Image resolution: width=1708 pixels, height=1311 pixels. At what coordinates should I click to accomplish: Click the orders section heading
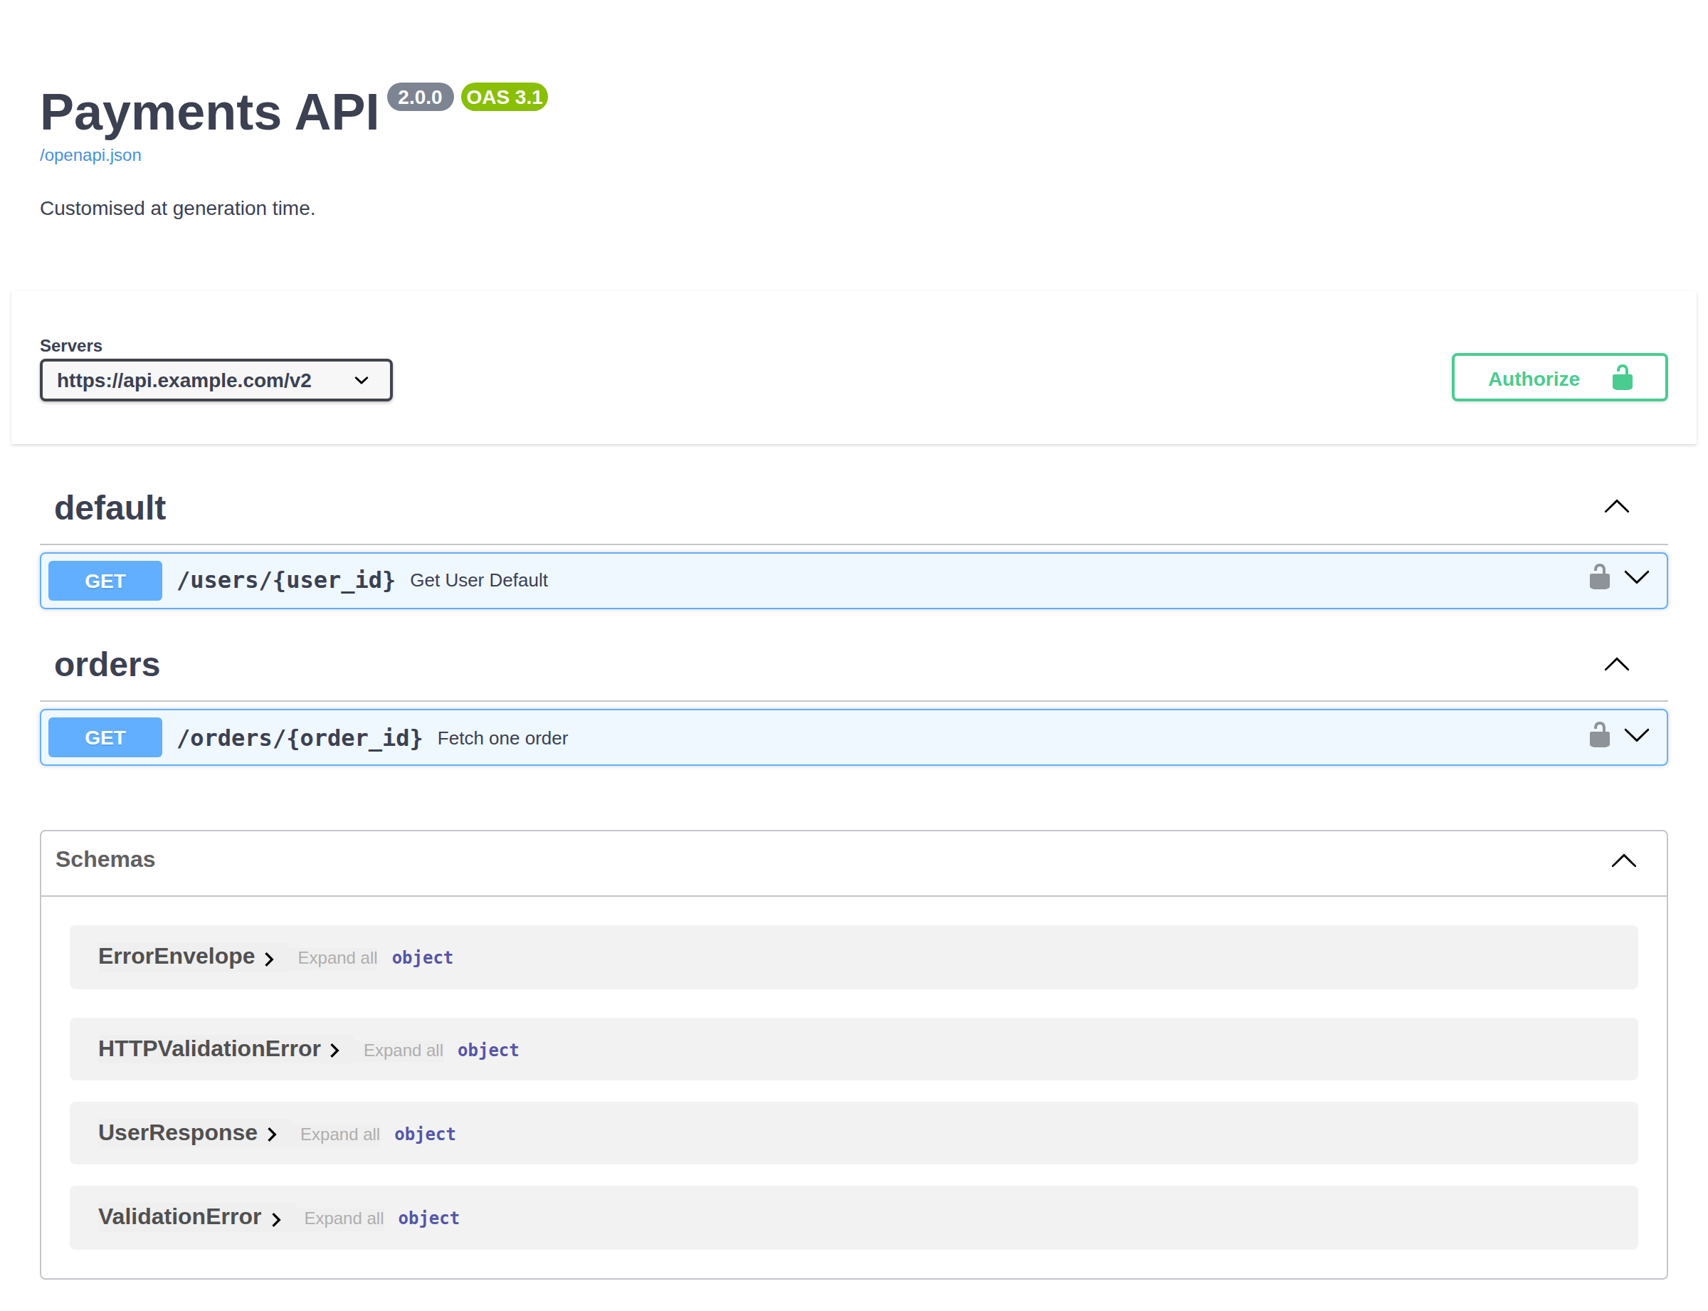(107, 665)
